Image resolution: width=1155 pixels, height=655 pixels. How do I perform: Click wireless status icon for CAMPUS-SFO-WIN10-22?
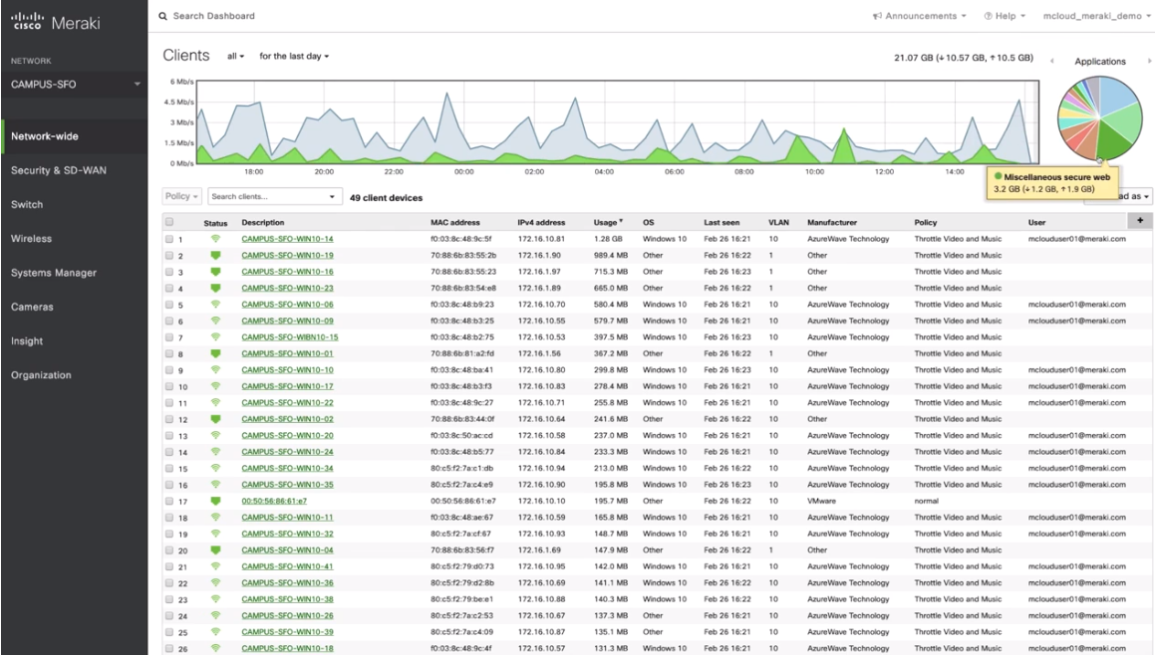click(216, 402)
